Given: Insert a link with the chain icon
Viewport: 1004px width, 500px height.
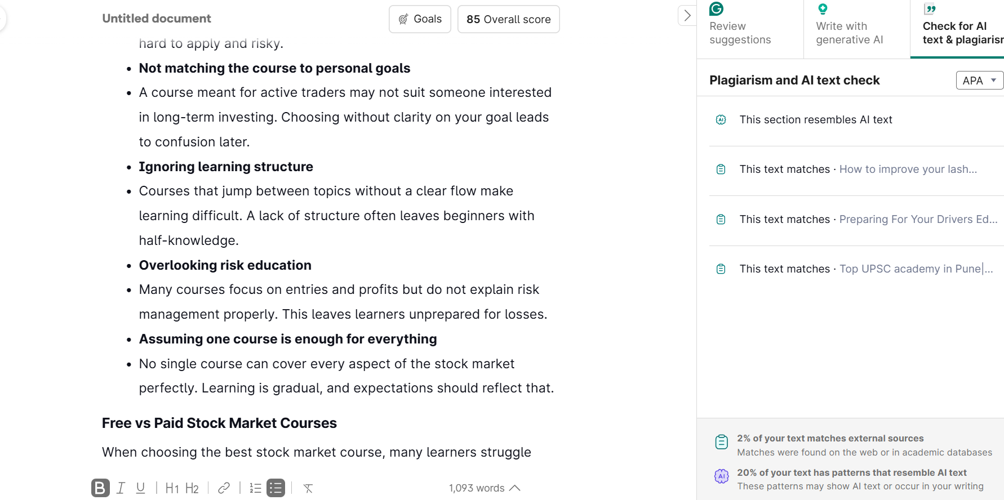Looking at the screenshot, I should tap(224, 488).
